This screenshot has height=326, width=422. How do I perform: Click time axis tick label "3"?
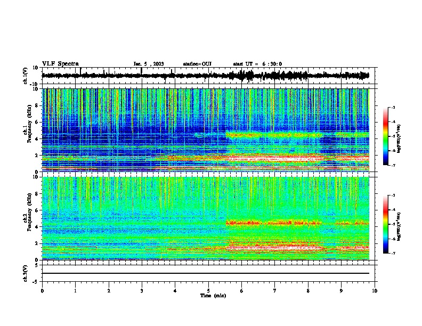click(x=142, y=291)
